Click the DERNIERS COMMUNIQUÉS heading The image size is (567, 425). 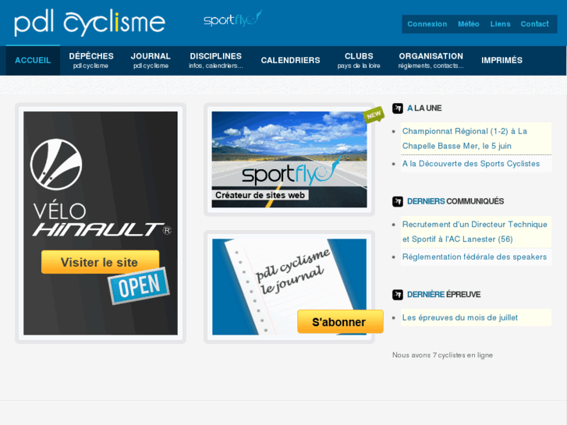coord(455,201)
